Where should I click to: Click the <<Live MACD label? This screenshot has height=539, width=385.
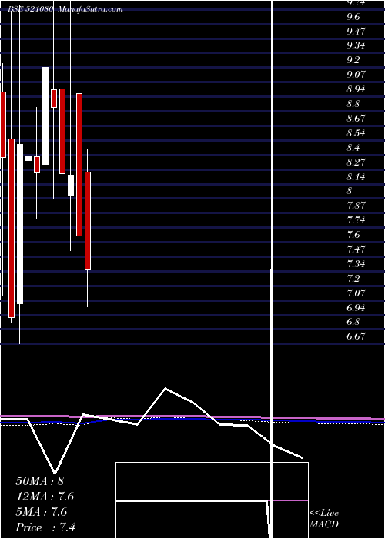tap(324, 519)
